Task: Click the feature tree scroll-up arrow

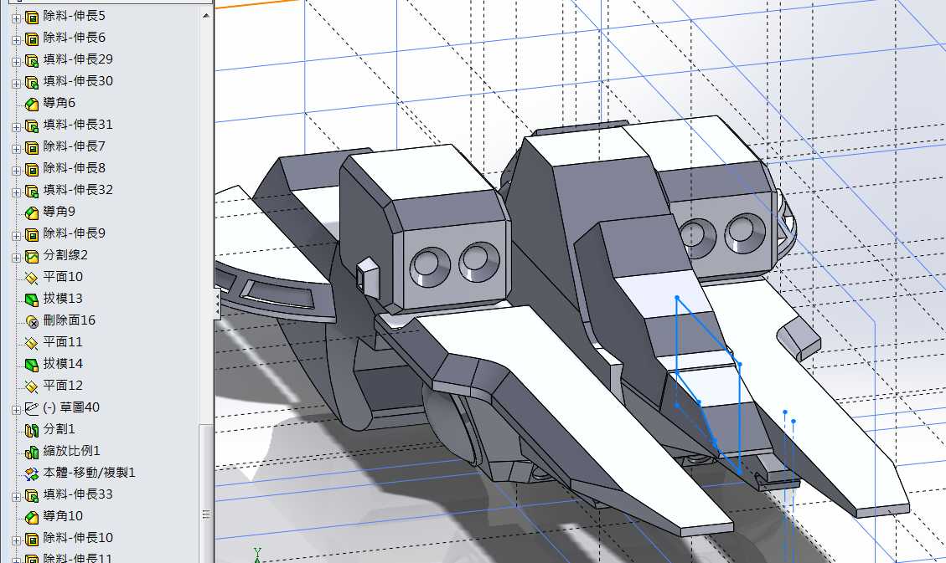Action: pos(206,16)
